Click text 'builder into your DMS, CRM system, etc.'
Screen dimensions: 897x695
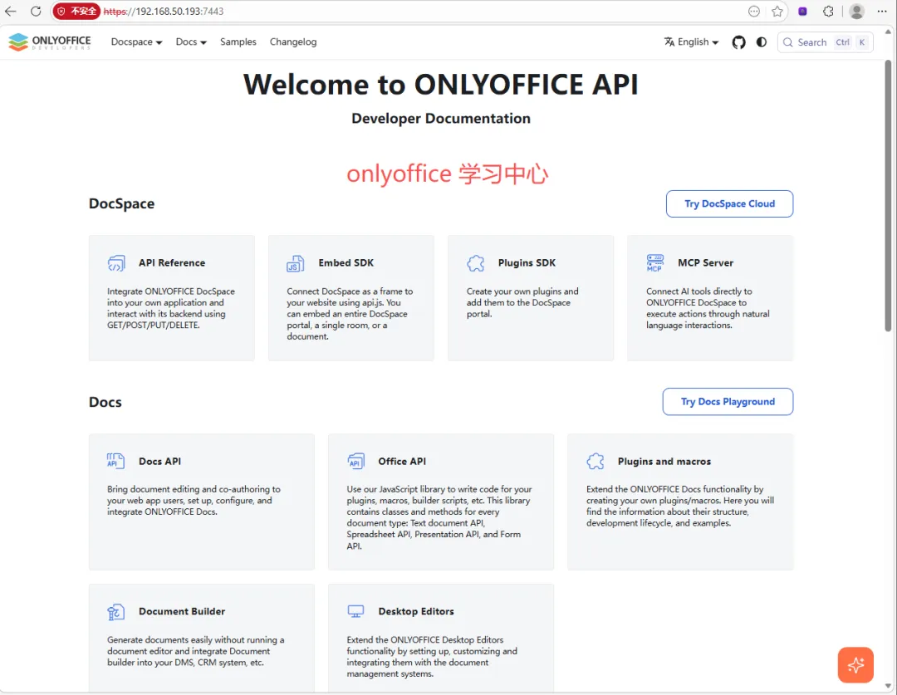[x=185, y=663]
